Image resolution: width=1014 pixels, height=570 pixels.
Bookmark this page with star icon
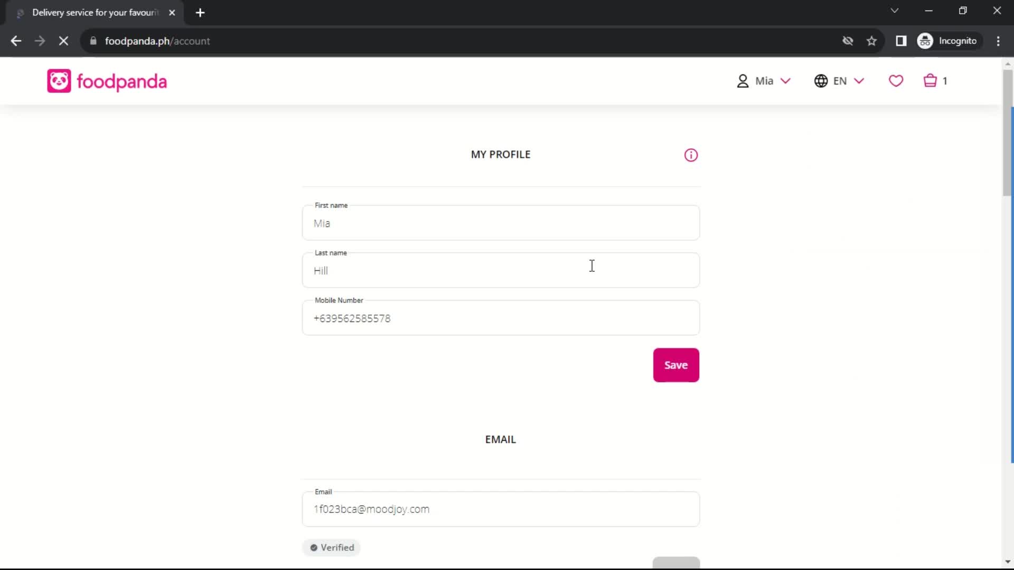871,41
